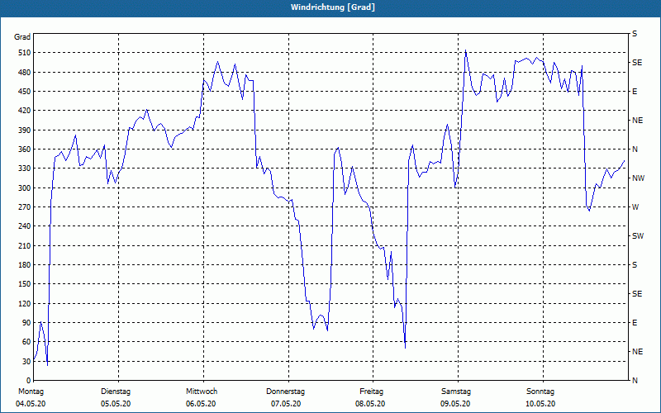Viewport: 661px width, 413px height.
Task: Click the 420 y-axis value
Action: click(x=25, y=111)
